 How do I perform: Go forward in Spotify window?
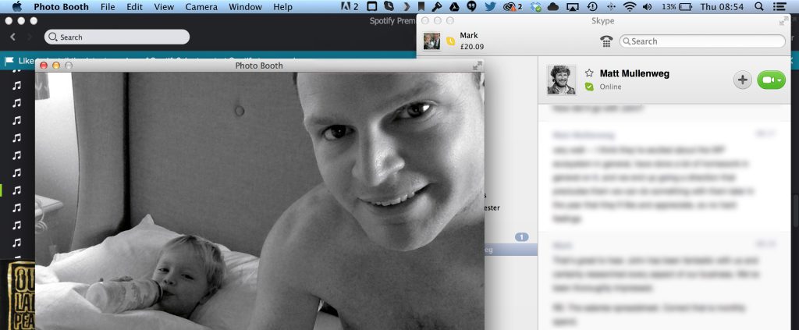(x=30, y=37)
